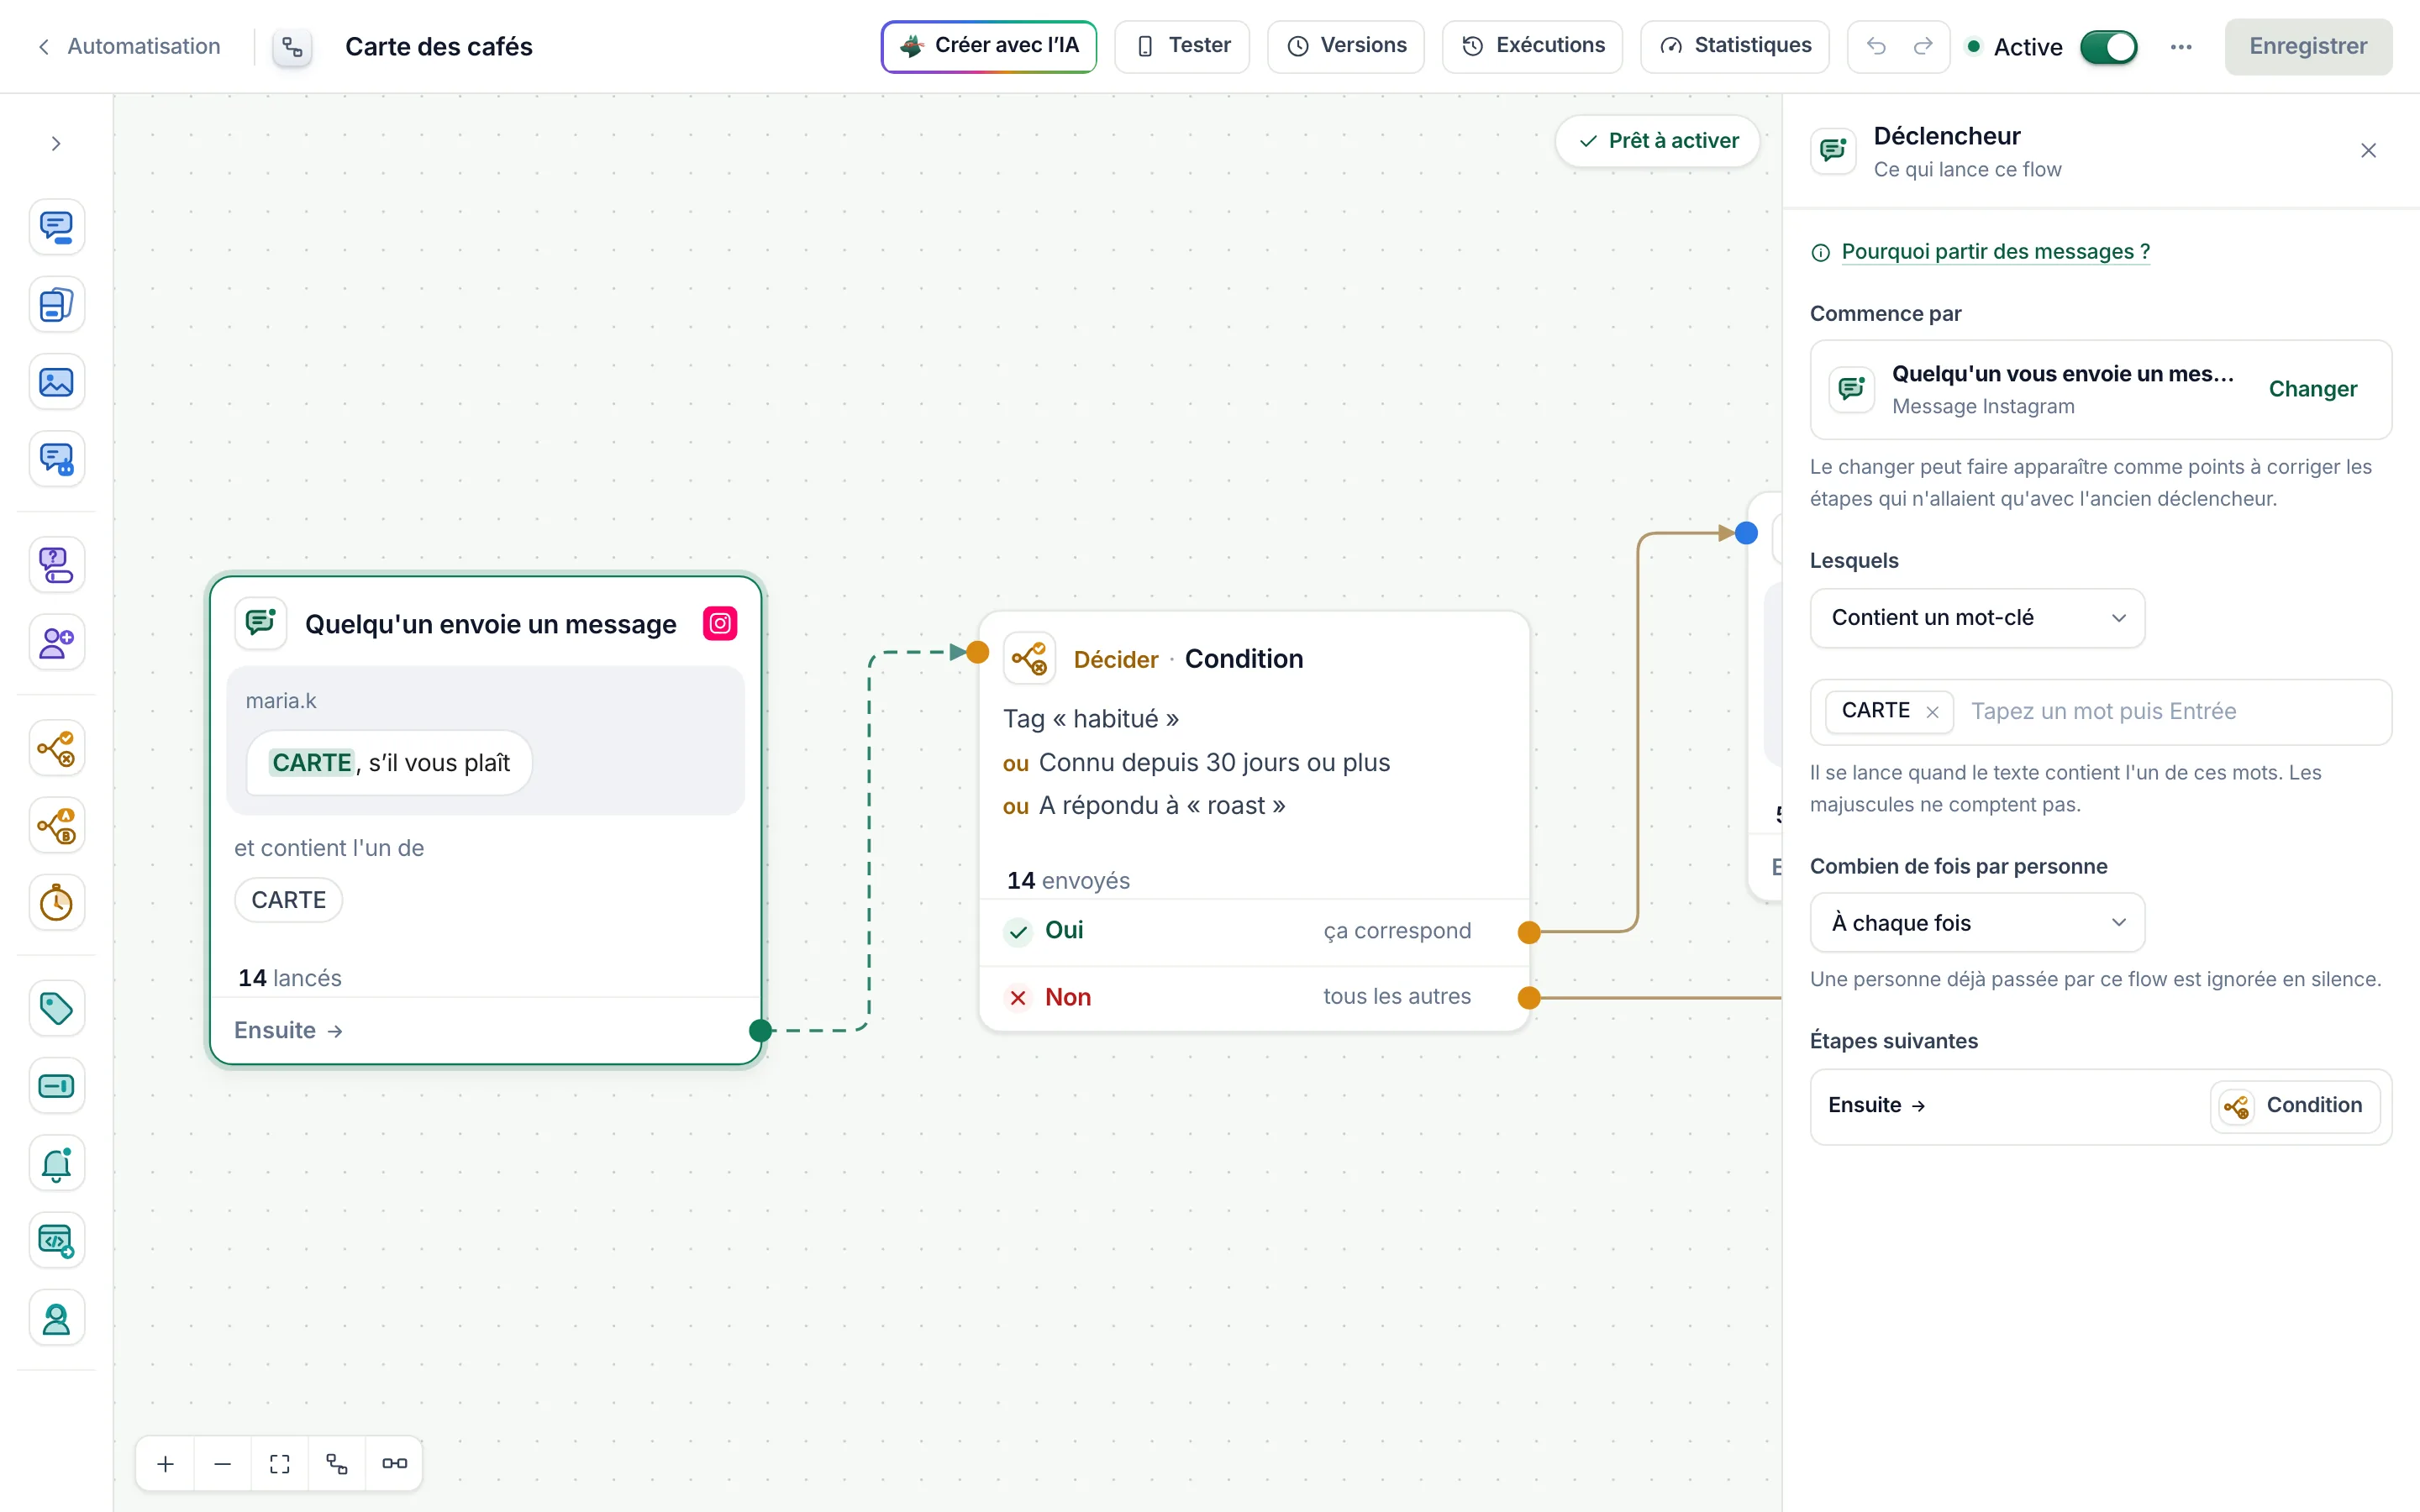This screenshot has height=1512, width=2420.
Task: Insert an A/B split node from sidebar
Action: point(56,826)
